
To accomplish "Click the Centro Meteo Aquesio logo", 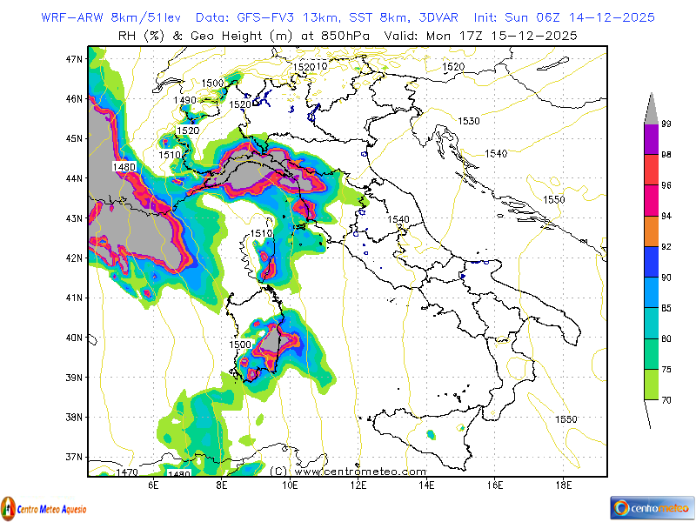I will (x=43, y=506).
